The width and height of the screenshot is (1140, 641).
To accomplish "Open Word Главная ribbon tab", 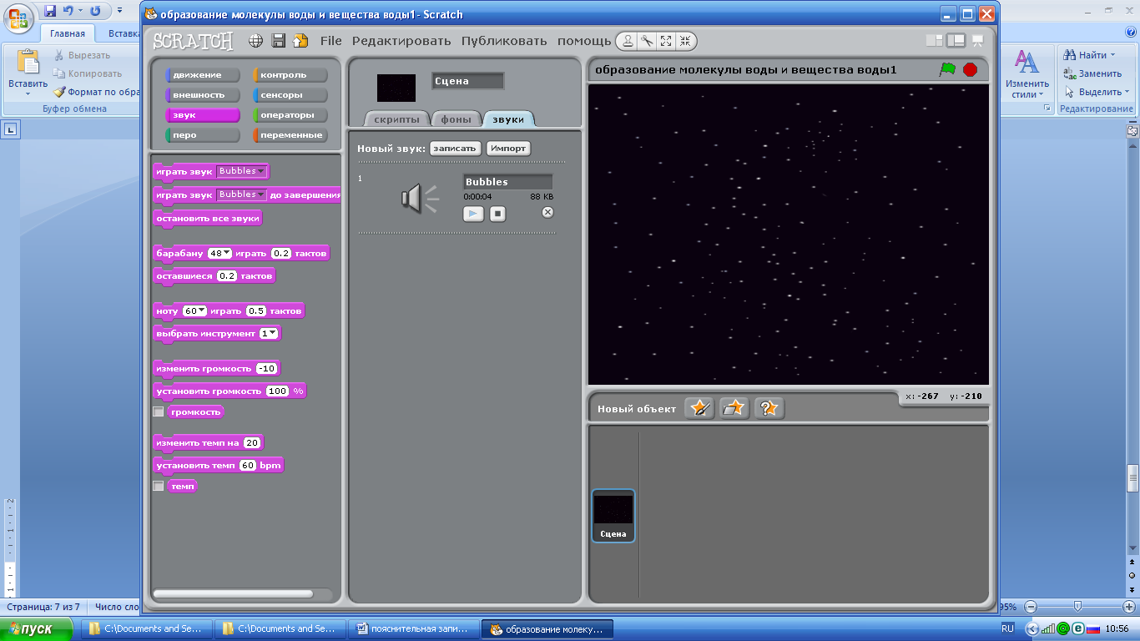I will click(68, 34).
